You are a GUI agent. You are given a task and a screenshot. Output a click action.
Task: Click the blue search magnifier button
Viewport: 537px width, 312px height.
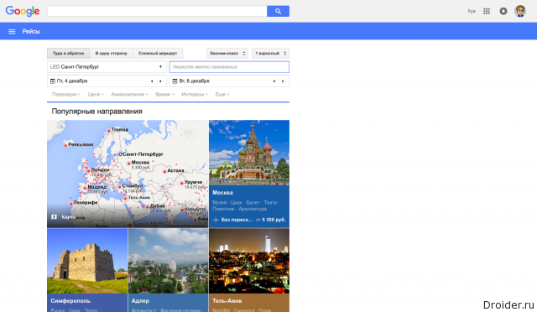coord(278,11)
